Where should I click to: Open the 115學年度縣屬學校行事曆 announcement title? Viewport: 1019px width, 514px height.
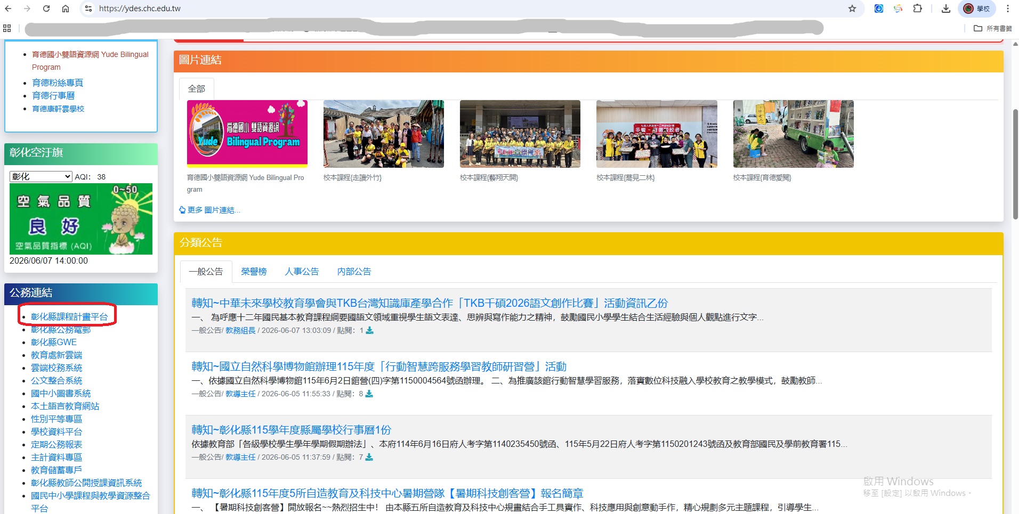[292, 430]
